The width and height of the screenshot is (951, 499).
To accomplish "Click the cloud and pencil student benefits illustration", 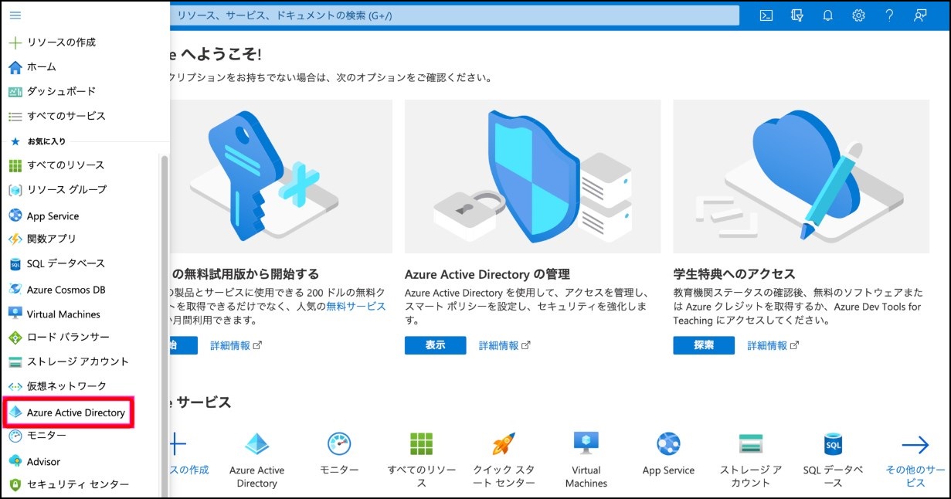I will coord(801,176).
